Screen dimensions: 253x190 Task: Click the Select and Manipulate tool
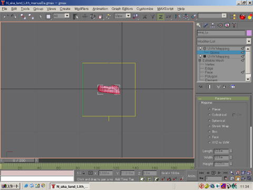click(x=109, y=16)
